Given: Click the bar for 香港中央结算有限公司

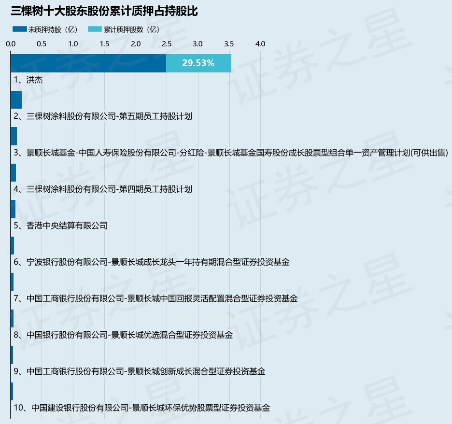Looking at the screenshot, I should pos(13,209).
